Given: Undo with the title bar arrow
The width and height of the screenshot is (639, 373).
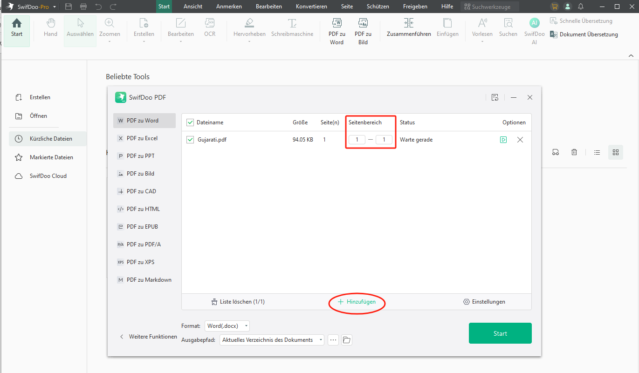Looking at the screenshot, I should click(x=98, y=7).
